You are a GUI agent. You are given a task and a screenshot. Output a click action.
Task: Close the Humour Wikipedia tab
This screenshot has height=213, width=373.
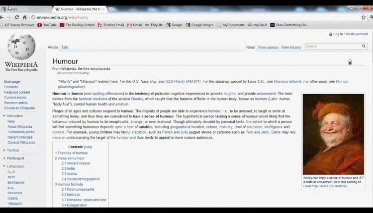coord(103,9)
